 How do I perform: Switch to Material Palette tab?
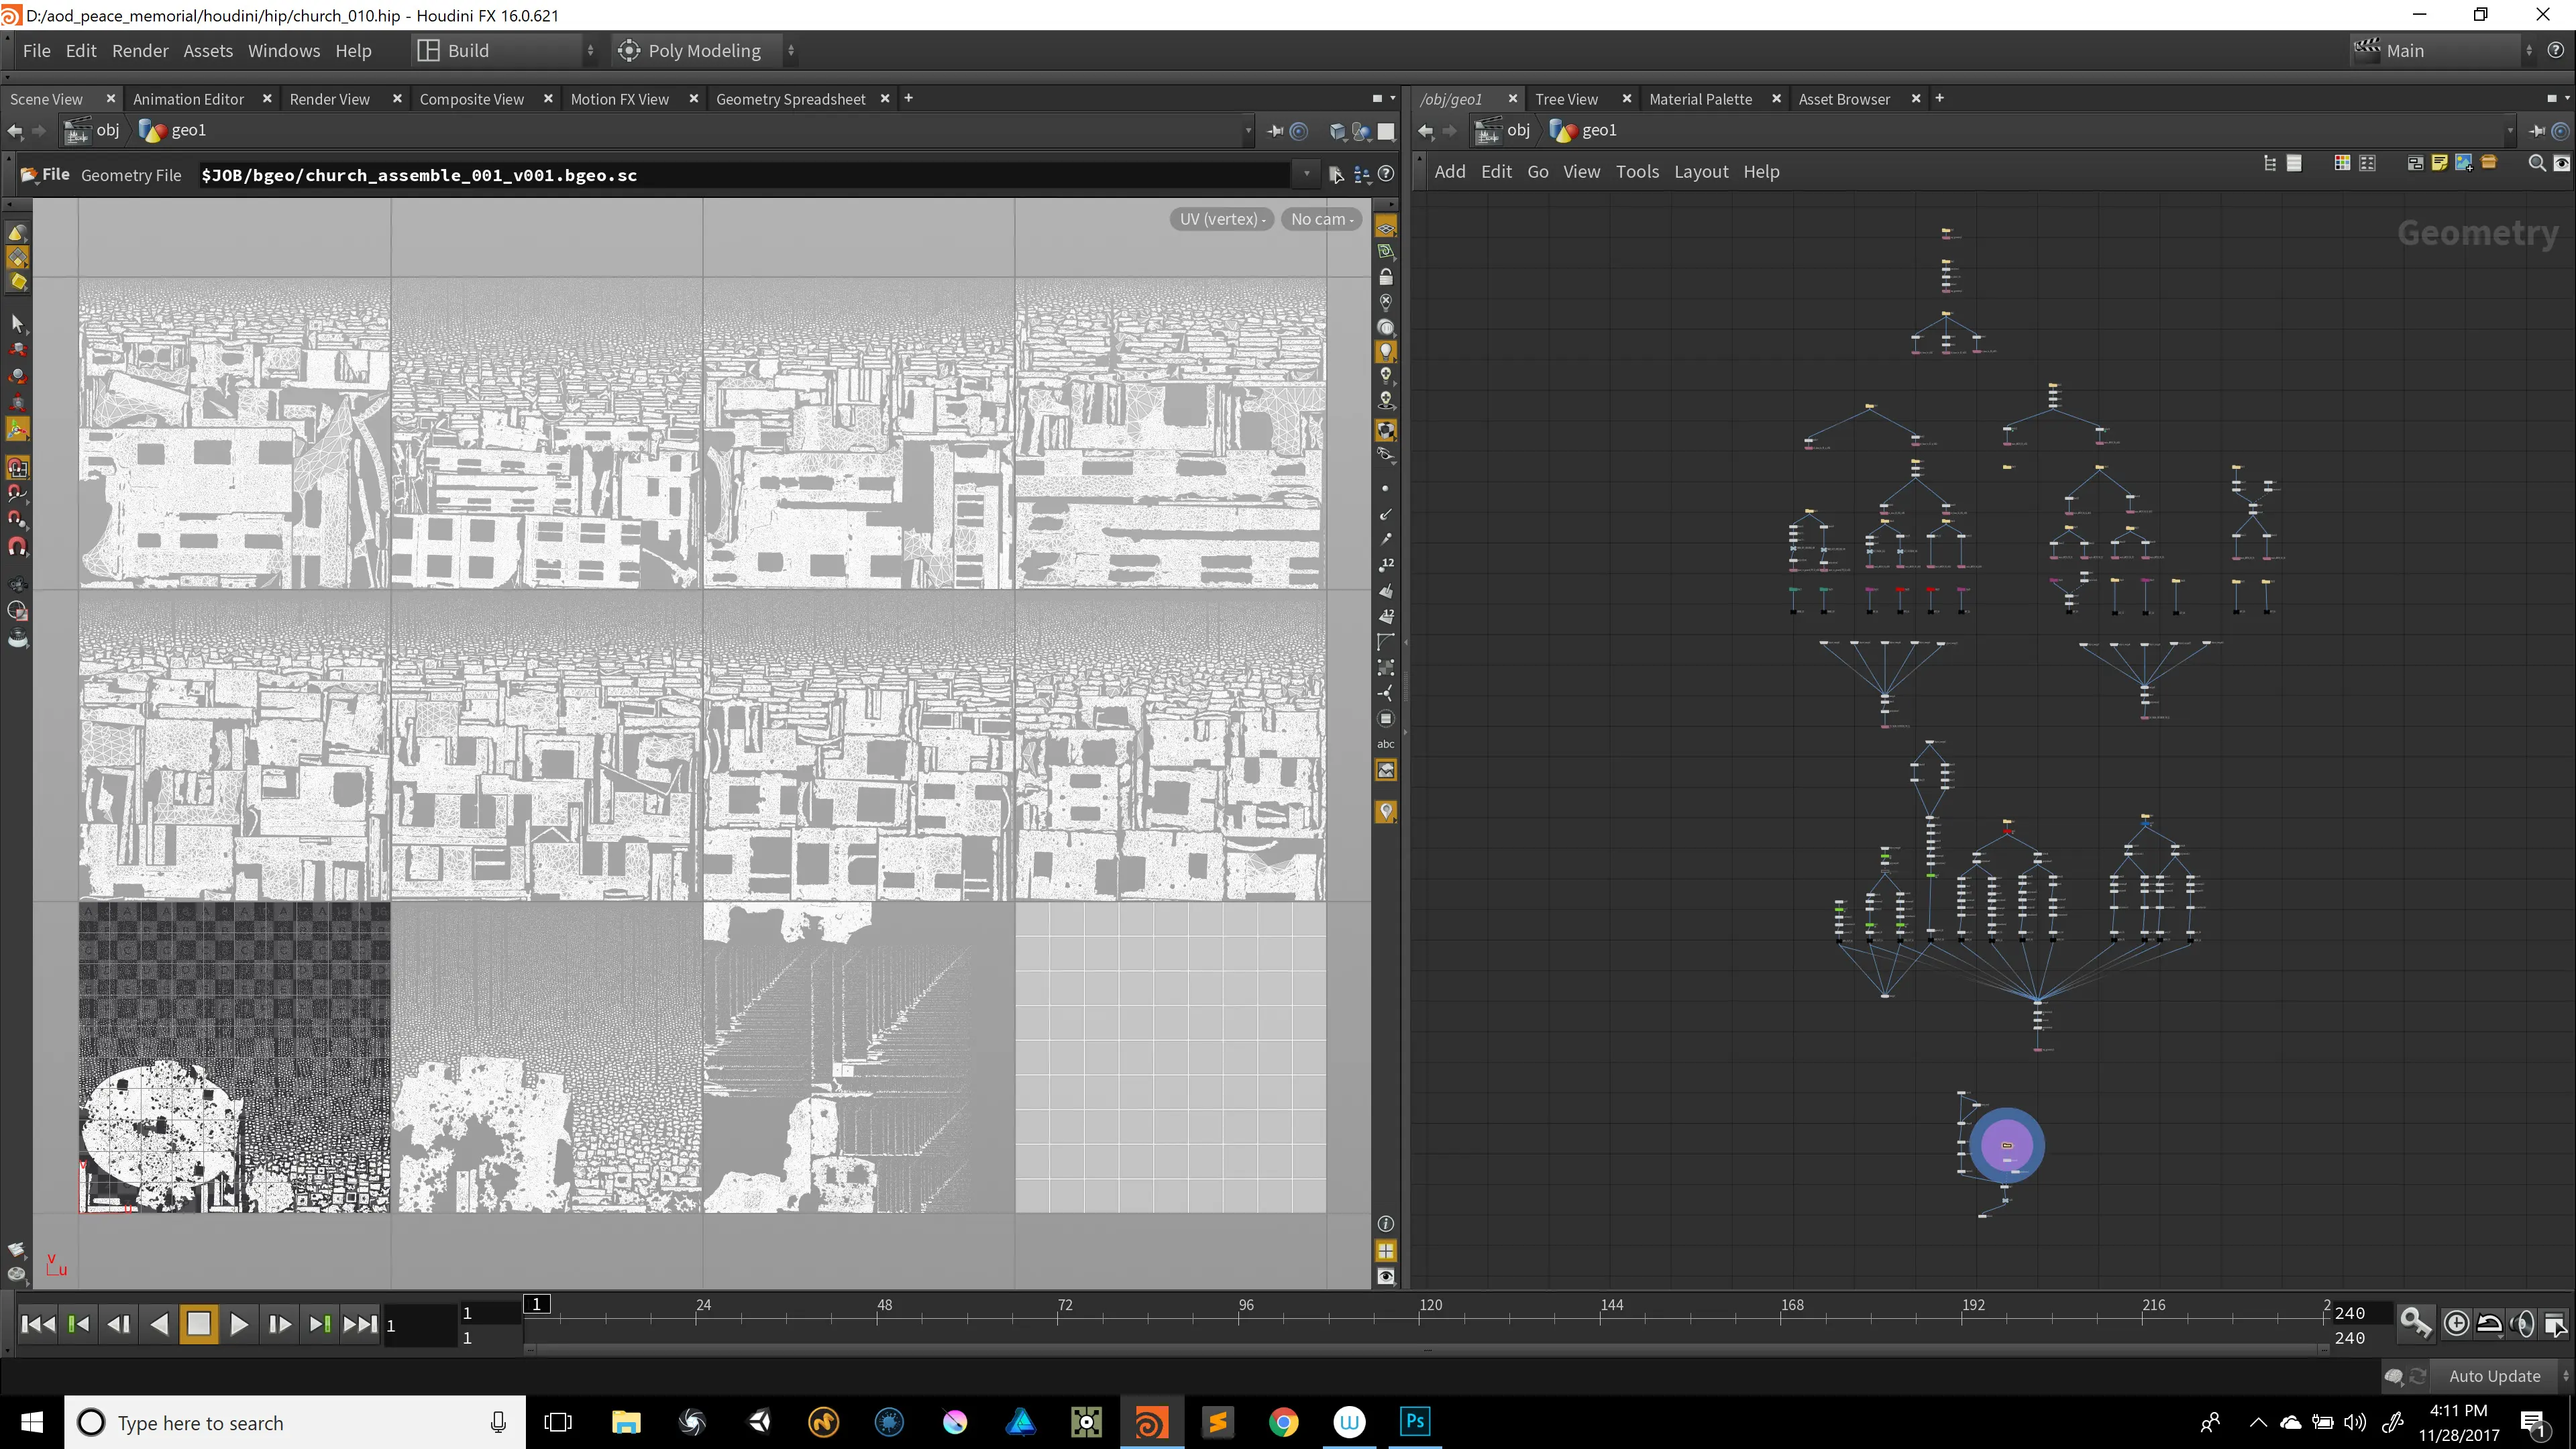click(1700, 99)
